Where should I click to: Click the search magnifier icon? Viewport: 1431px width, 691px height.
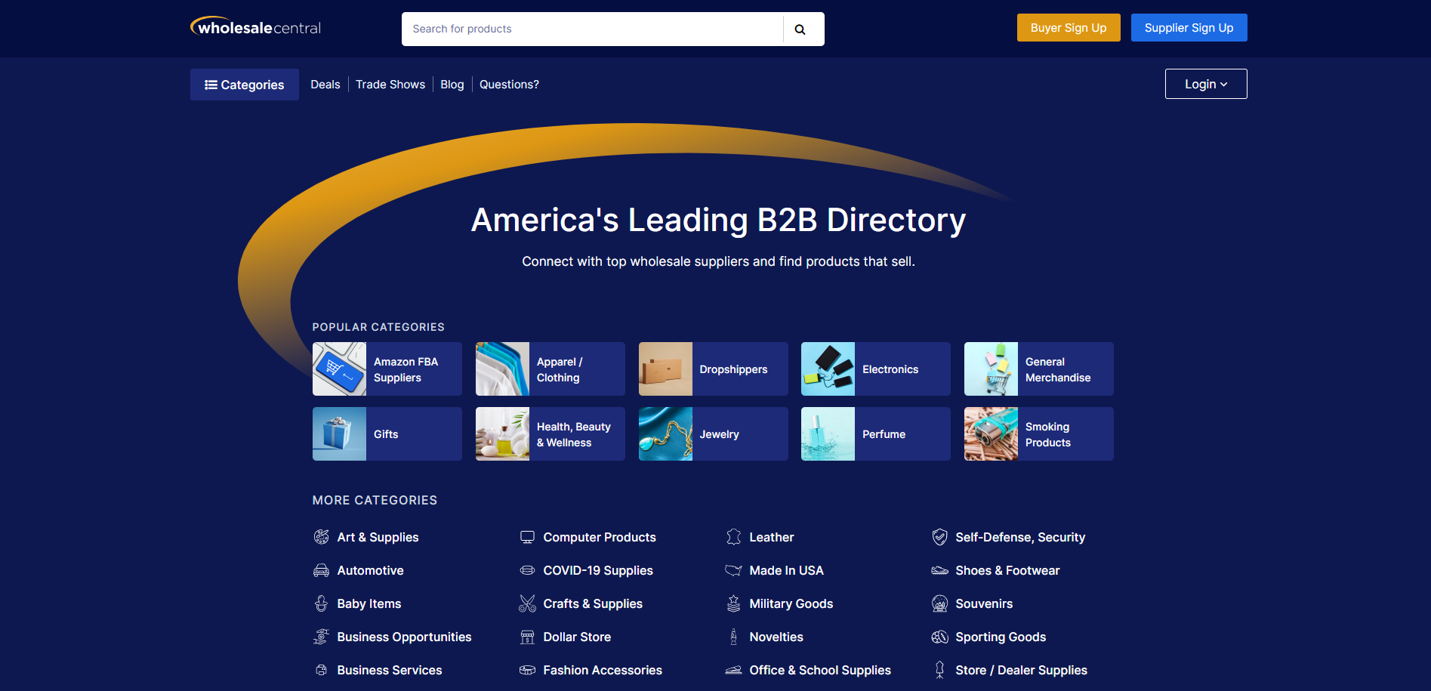pos(800,29)
